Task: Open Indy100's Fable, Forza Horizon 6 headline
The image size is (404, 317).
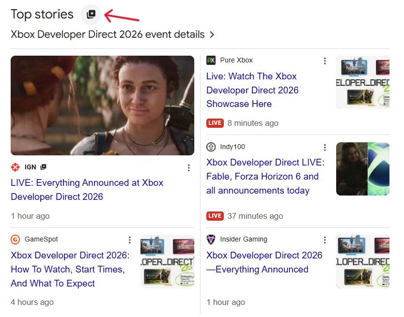Action: point(265,177)
